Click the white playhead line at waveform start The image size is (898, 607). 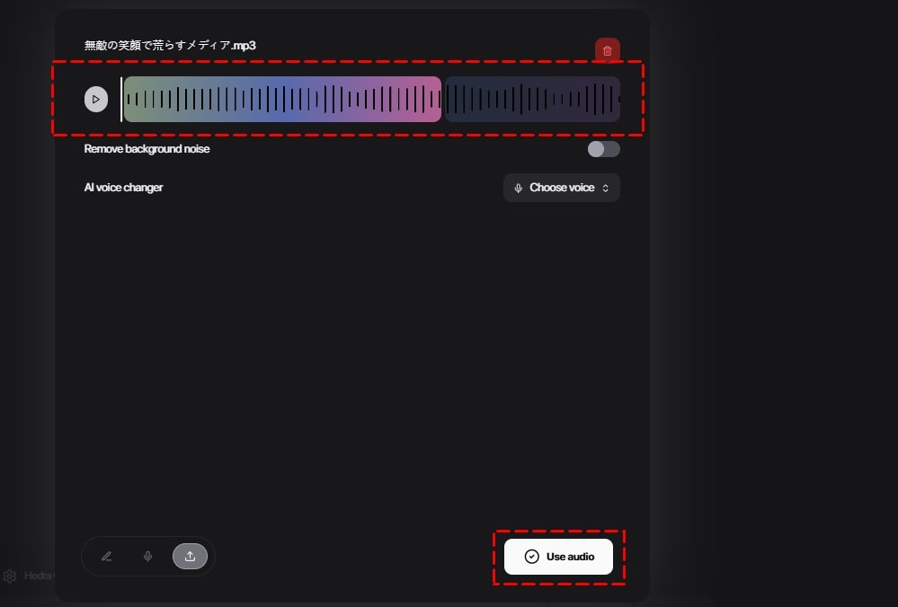click(x=121, y=99)
